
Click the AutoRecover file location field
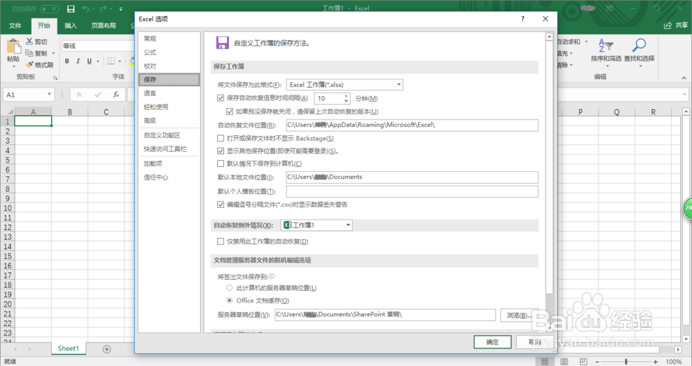(x=412, y=125)
